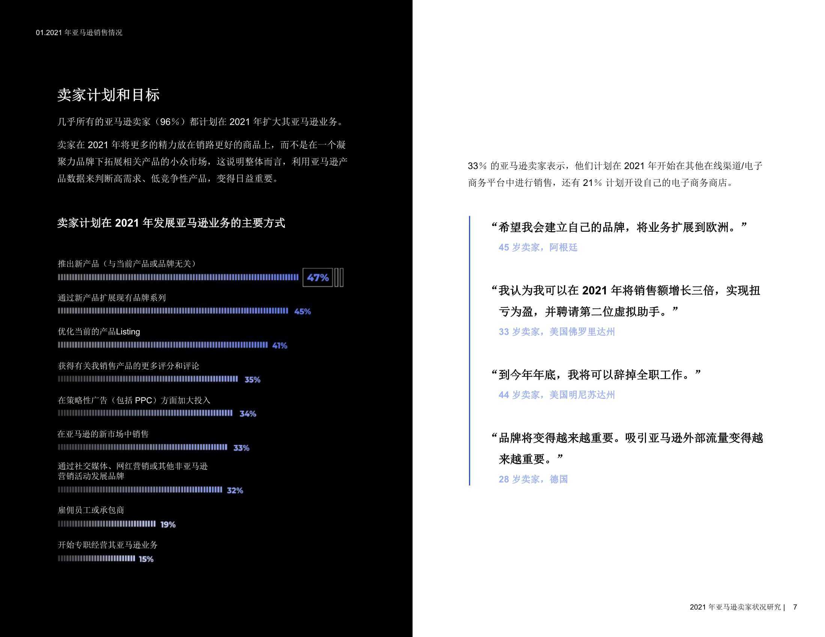The image size is (825, 637).
Task: Click the attribution '28 岁卖家,德国'
Action: pyautogui.click(x=533, y=479)
